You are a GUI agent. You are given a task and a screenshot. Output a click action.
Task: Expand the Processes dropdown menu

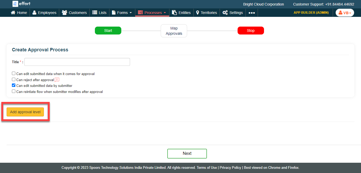(x=152, y=13)
